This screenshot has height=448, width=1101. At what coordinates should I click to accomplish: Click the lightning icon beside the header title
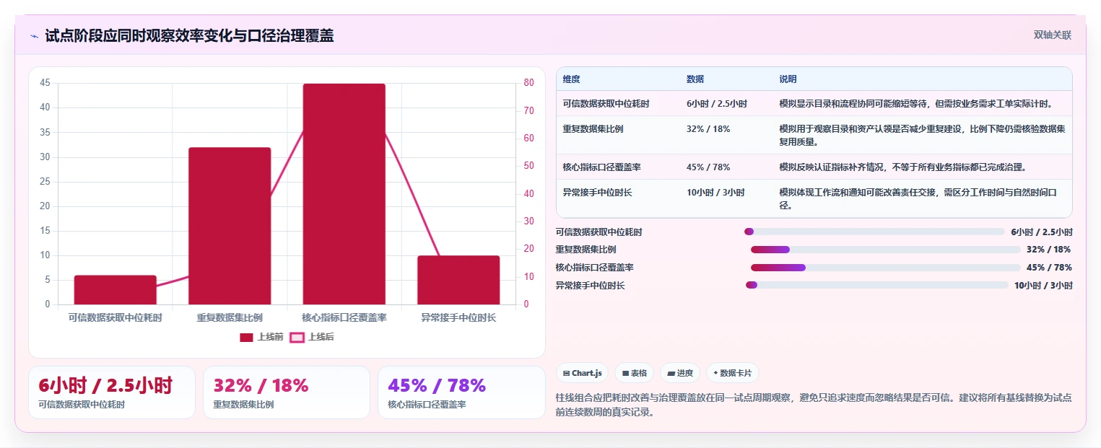point(34,36)
